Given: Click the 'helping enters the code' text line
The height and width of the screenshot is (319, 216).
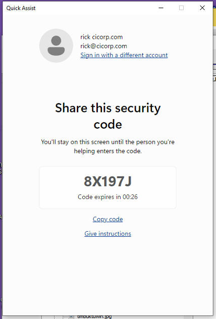Looking at the screenshot, I should click(x=107, y=151).
